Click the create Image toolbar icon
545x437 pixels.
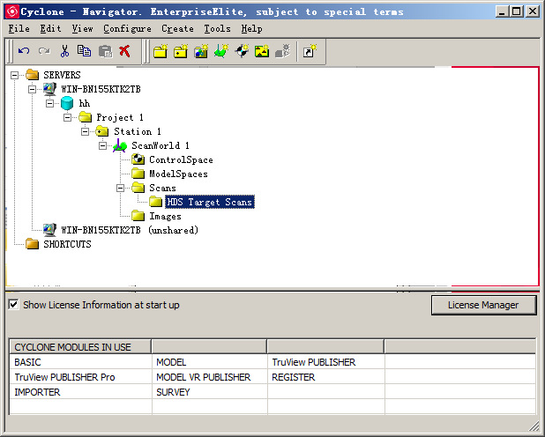pos(261,52)
